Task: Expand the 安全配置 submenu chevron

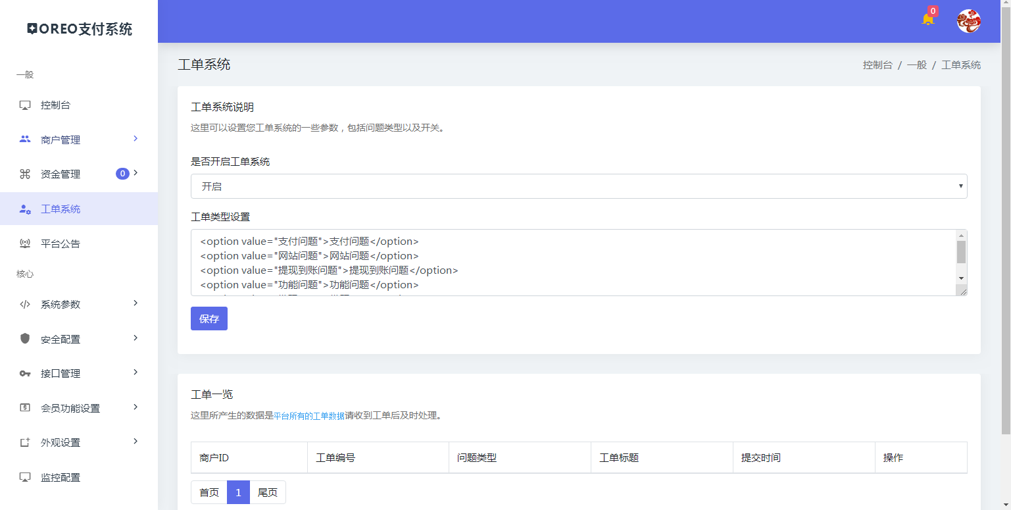Action: pos(136,338)
